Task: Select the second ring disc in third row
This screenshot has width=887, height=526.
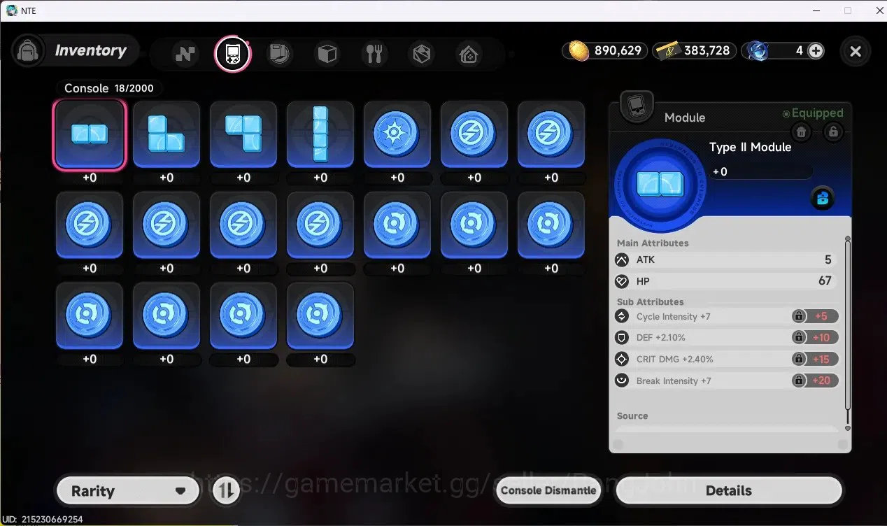Action: pos(166,315)
